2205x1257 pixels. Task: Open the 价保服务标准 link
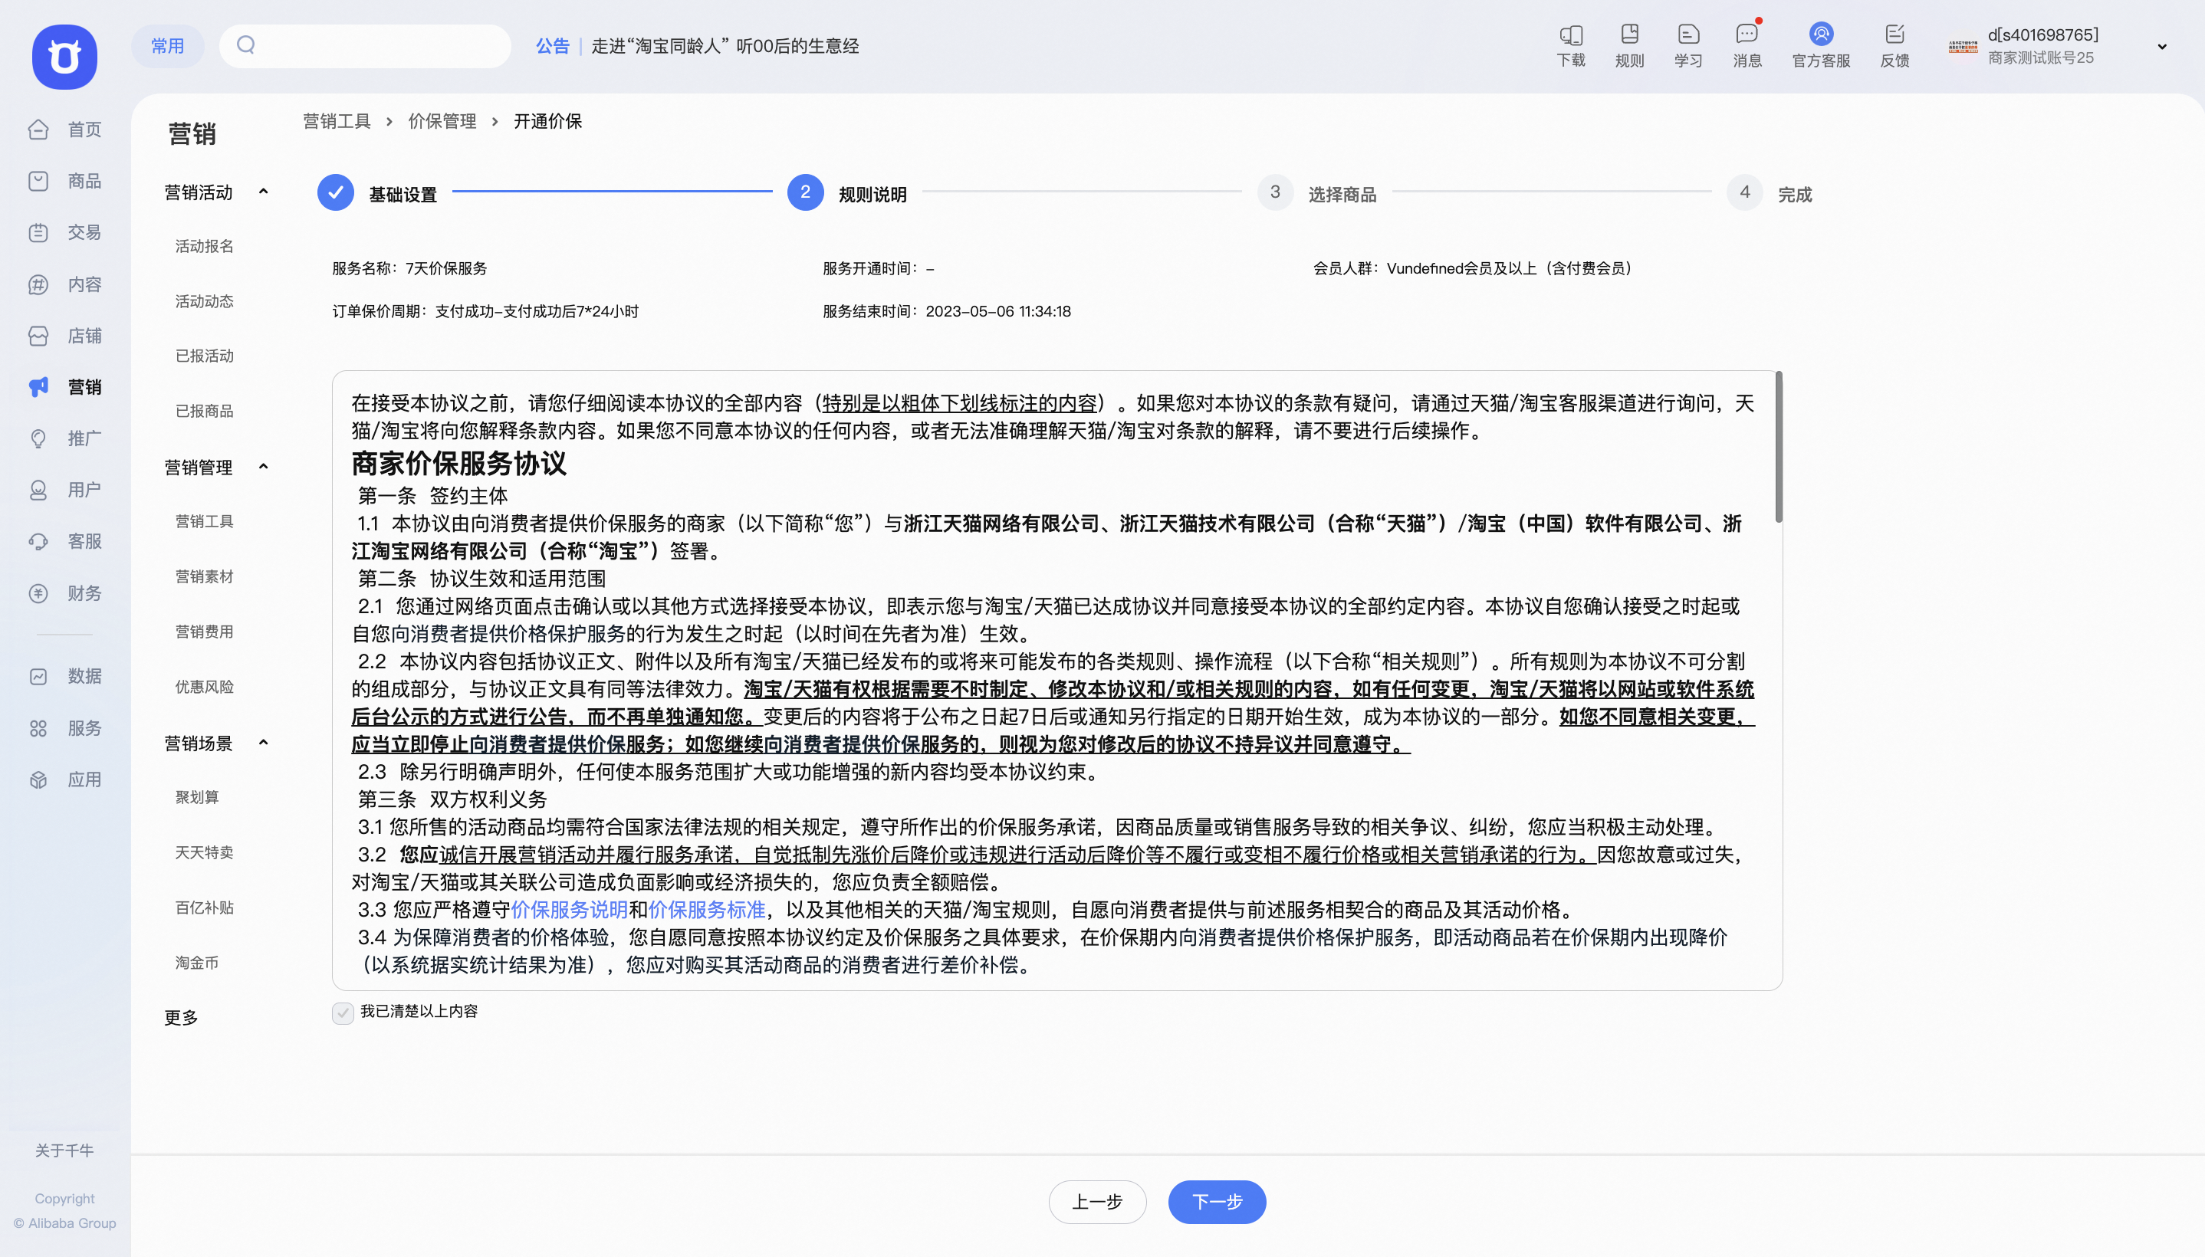(x=707, y=910)
